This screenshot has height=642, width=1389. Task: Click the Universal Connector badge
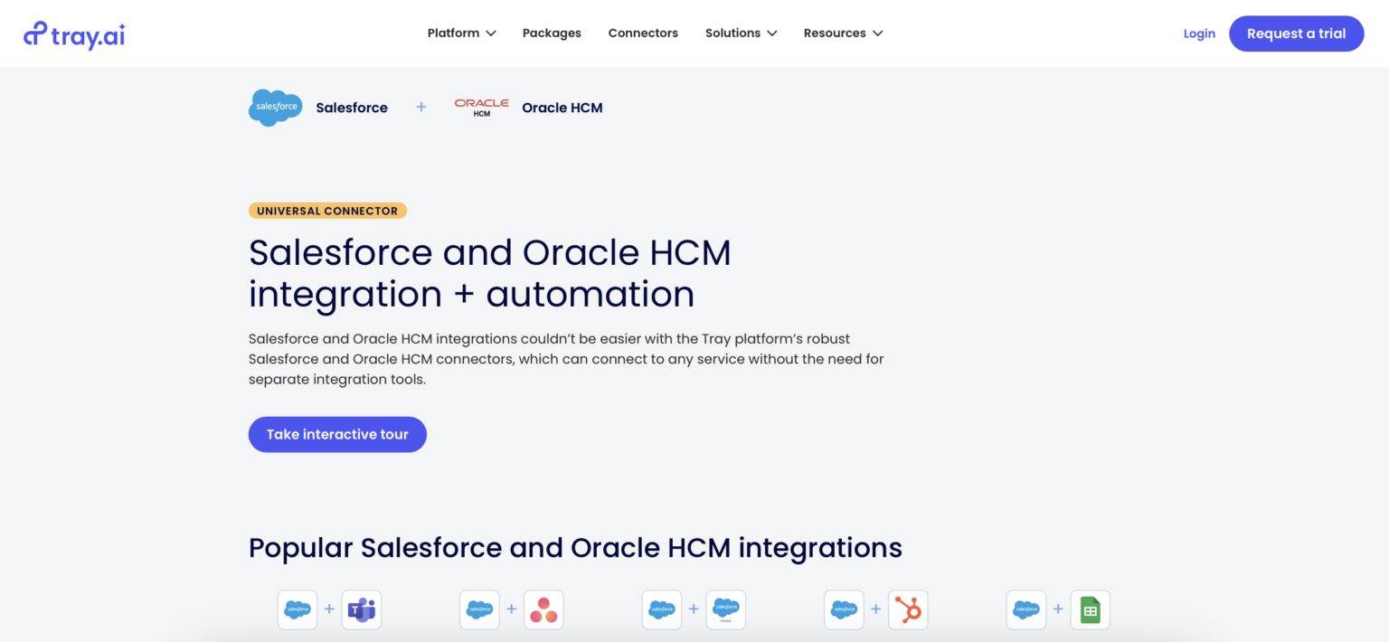[327, 210]
